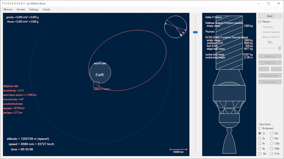The width and height of the screenshot is (284, 159).
Task: Click the 'elliptical orbit' label
Action: (x=11, y=86)
